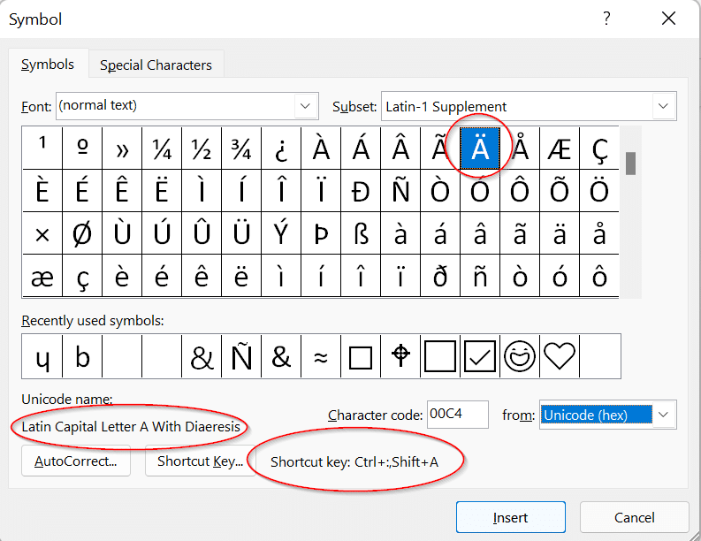The image size is (701, 541).
Task: Click the inverted question mark ¿ symbol
Action: tap(281, 149)
